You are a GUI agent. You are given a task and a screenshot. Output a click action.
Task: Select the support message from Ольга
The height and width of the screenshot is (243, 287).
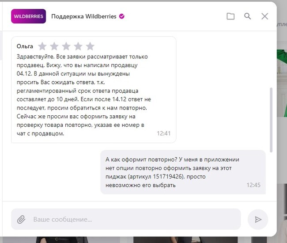[x=94, y=90]
